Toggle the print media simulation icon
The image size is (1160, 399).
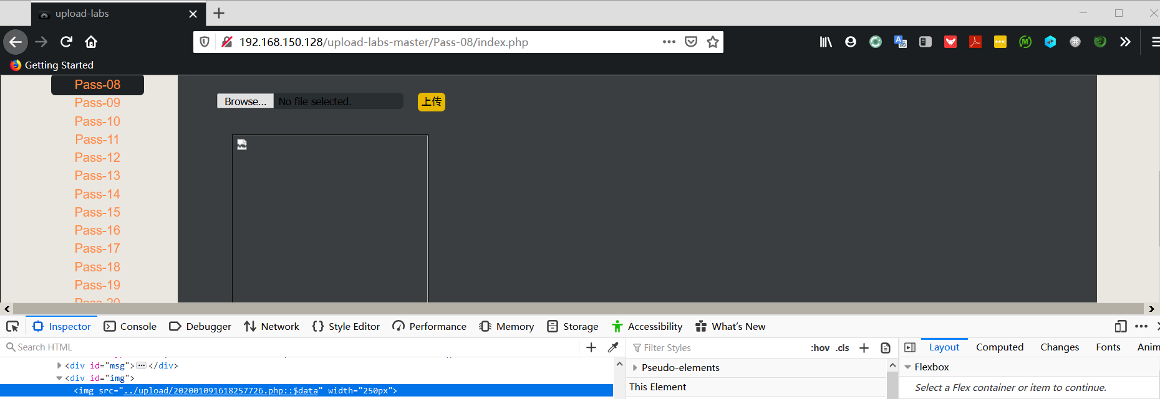click(886, 348)
